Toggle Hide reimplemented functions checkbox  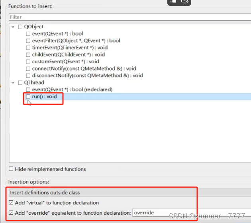[11, 169]
